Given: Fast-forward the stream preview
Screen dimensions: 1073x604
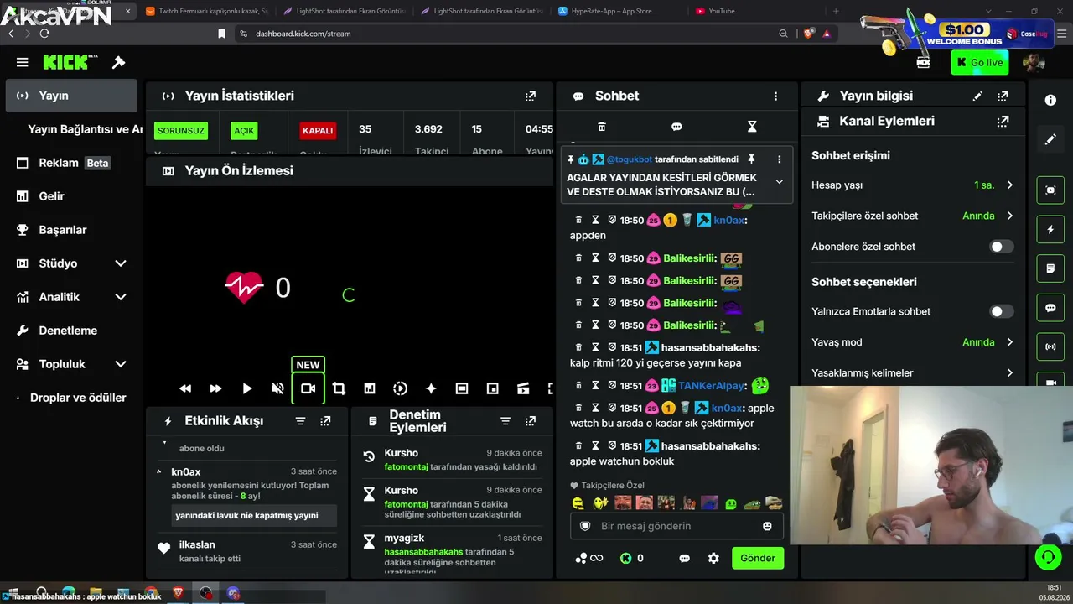Looking at the screenshot, I should tap(215, 388).
